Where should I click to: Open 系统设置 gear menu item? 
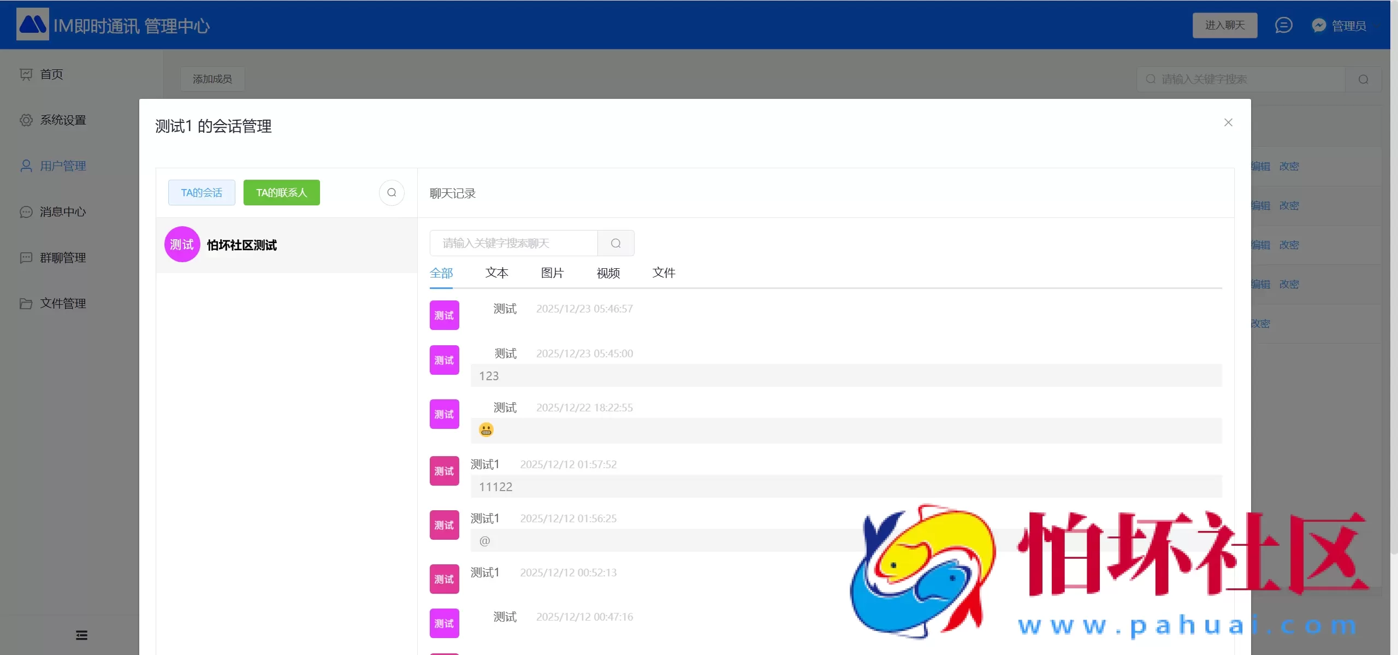[x=62, y=120]
